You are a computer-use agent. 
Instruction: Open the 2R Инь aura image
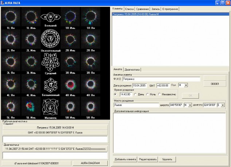70,39
